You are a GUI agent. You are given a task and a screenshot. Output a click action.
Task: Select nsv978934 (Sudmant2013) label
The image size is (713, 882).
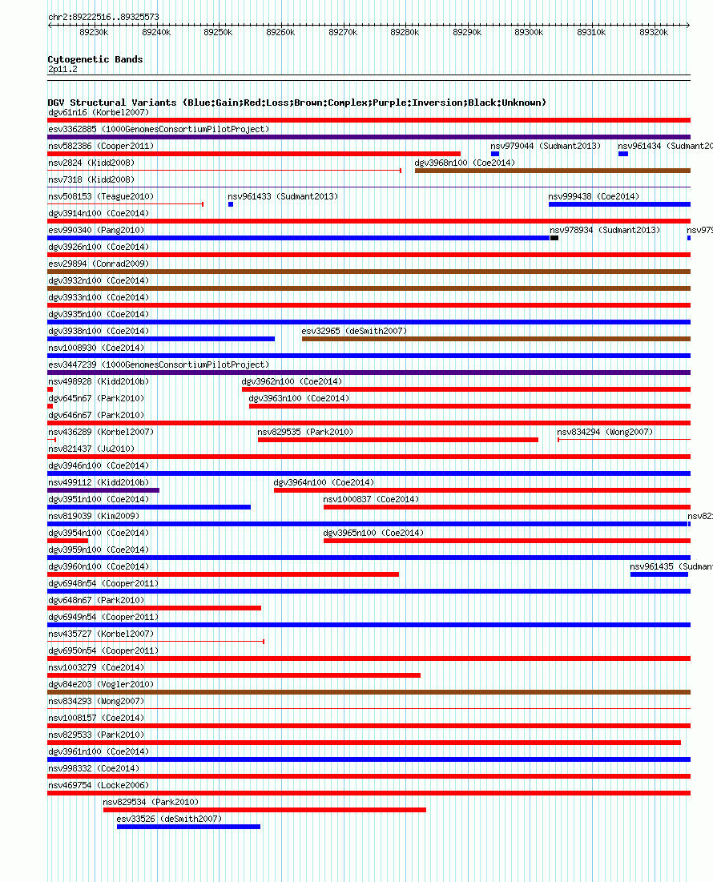605,231
